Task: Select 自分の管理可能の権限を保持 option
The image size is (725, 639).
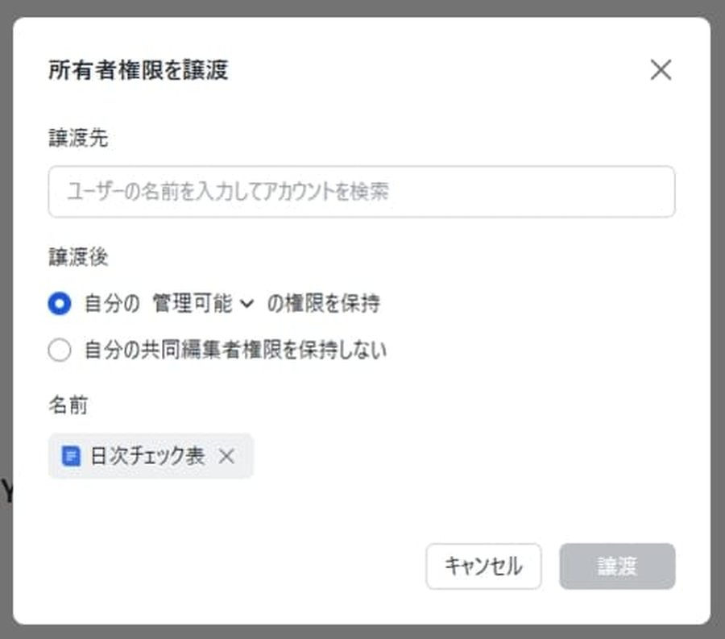Action: point(59,304)
